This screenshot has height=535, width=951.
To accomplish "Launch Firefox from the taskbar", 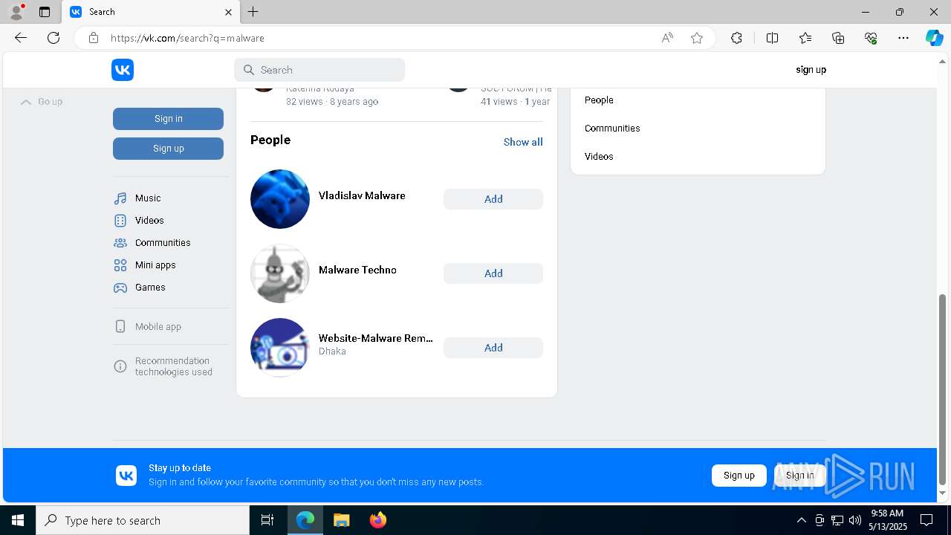I will click(x=377, y=520).
